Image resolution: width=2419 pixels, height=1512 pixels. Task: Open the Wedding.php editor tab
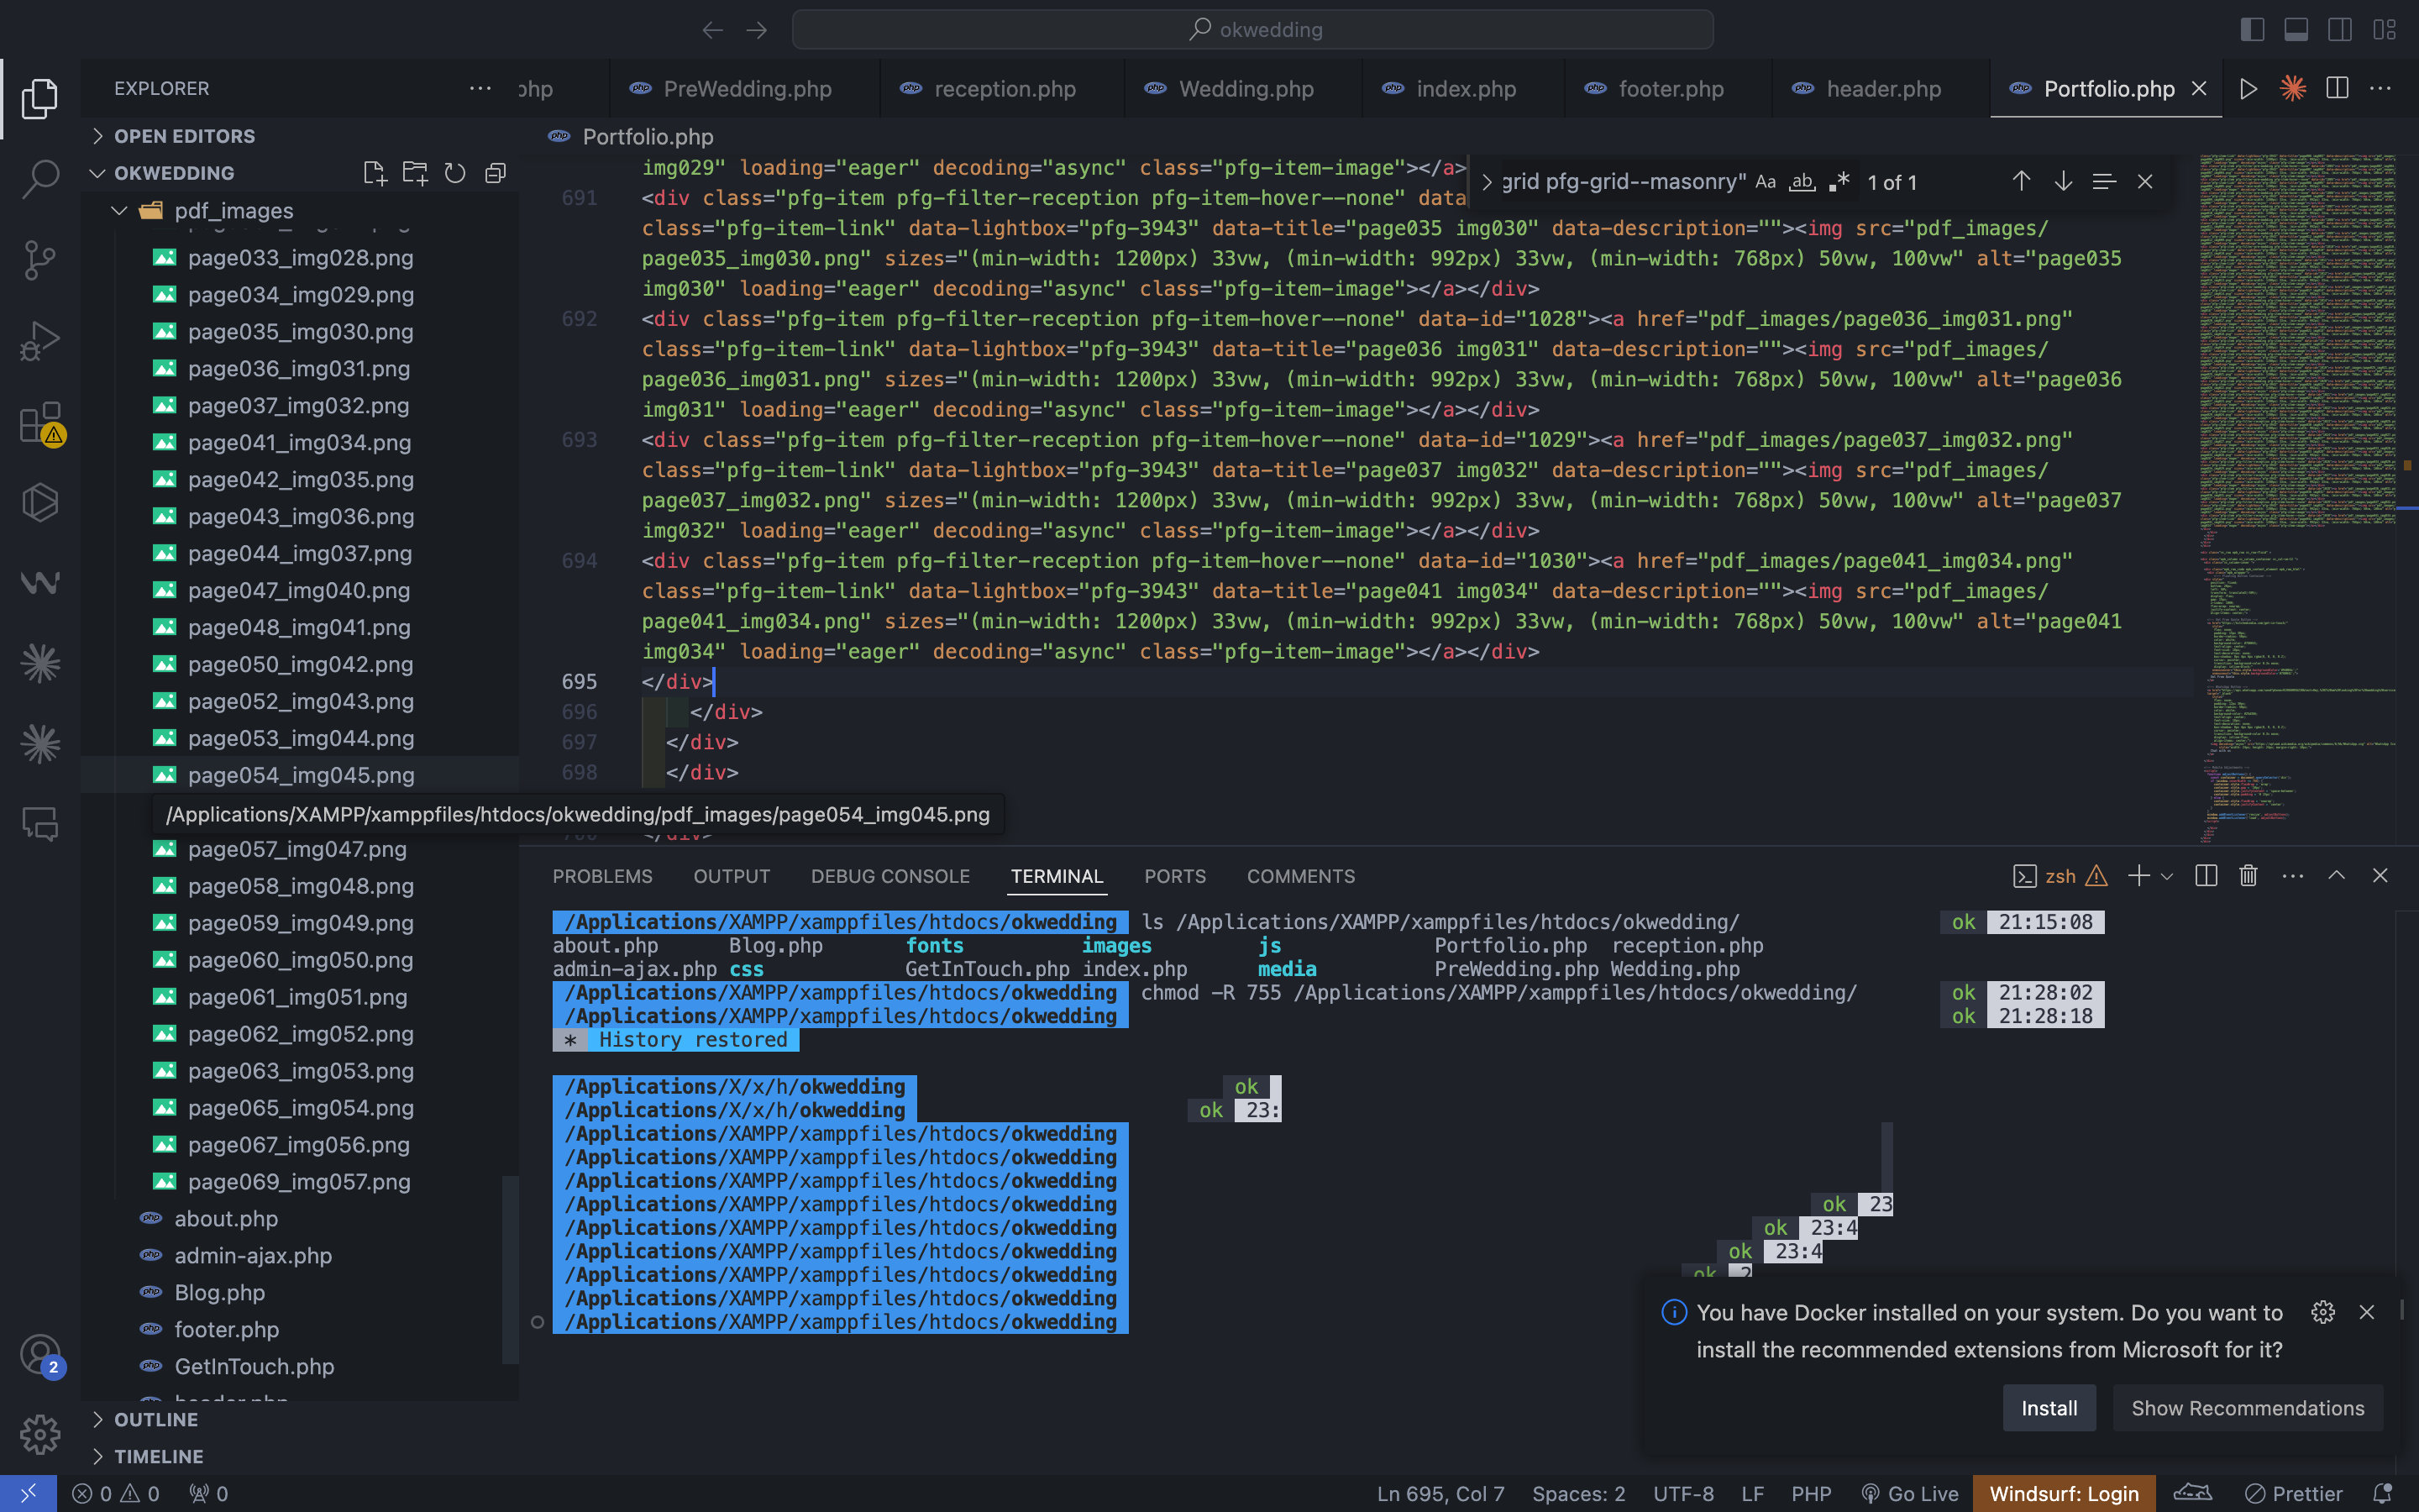pyautogui.click(x=1246, y=89)
